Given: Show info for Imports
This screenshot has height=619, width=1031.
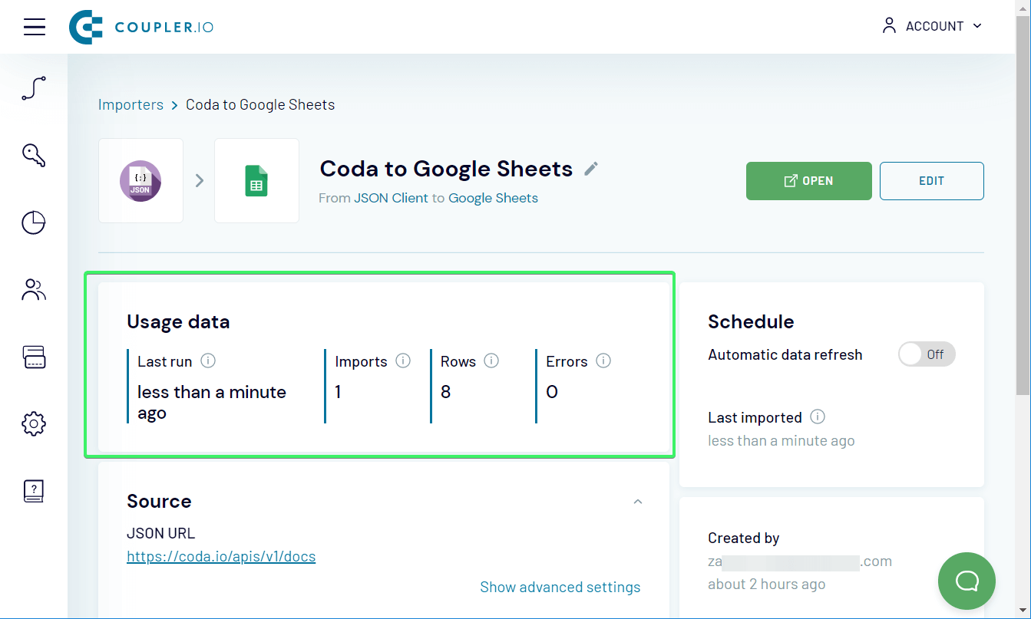Looking at the screenshot, I should [403, 361].
